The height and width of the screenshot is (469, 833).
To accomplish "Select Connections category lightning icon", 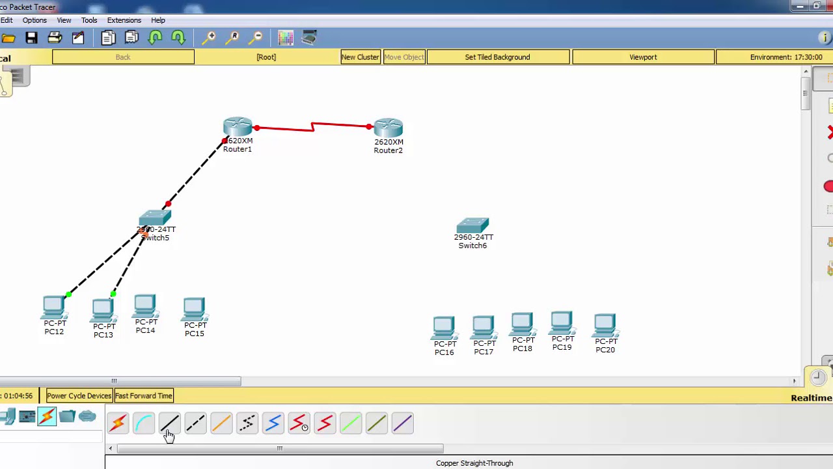I will (47, 416).
